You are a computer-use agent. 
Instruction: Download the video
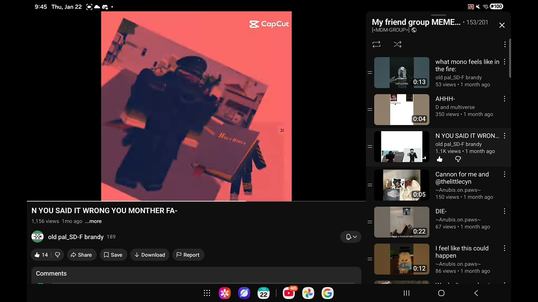pos(150,255)
